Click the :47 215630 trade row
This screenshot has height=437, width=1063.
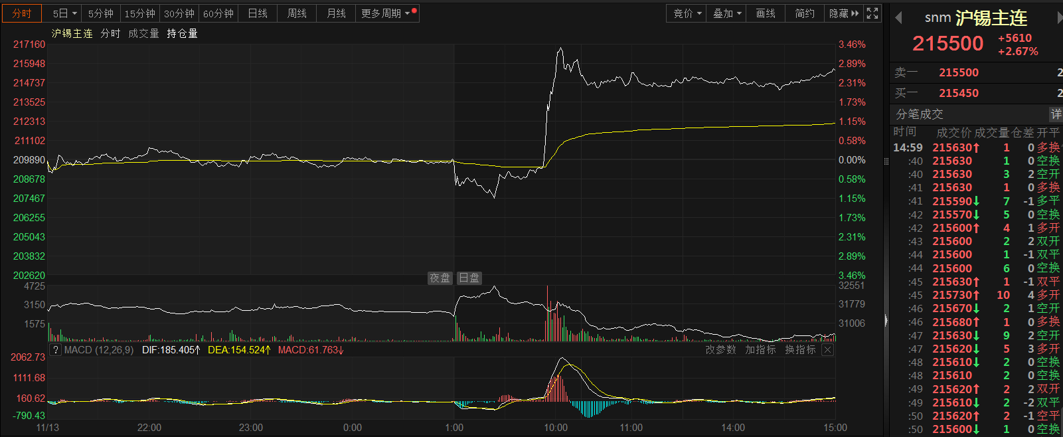click(x=976, y=335)
